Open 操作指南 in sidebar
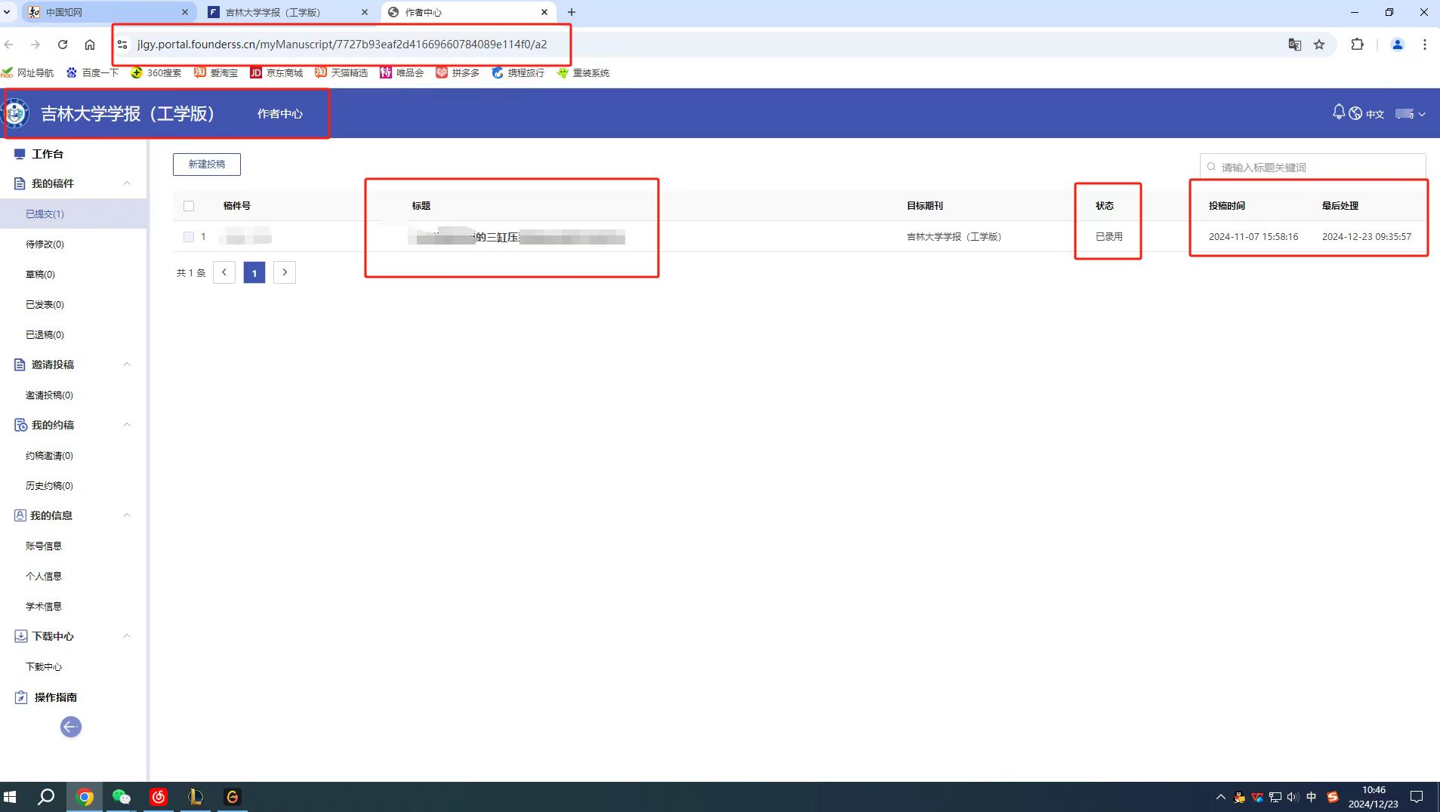The height and width of the screenshot is (812, 1440). [x=55, y=697]
